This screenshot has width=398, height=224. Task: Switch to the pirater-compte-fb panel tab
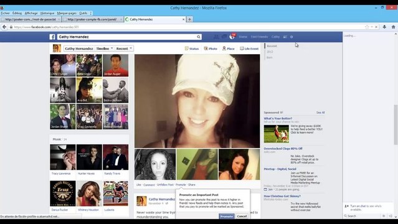click(x=92, y=19)
